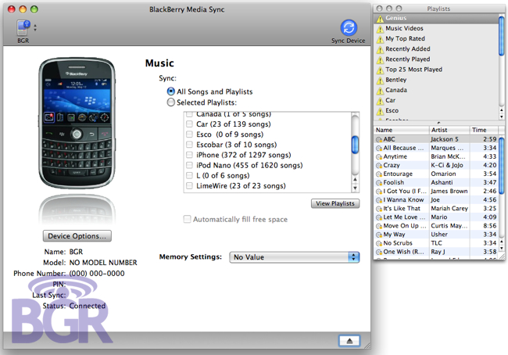Click songs table scroll down arrow

pos(502,249)
